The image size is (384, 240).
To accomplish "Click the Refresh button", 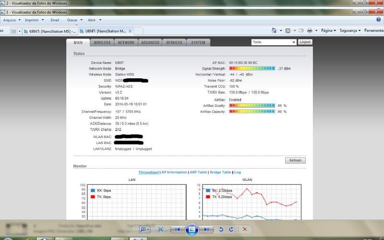I will click(x=295, y=160).
